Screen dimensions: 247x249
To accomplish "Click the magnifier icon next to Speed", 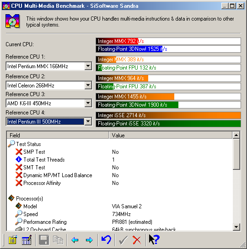I will 19,214.
